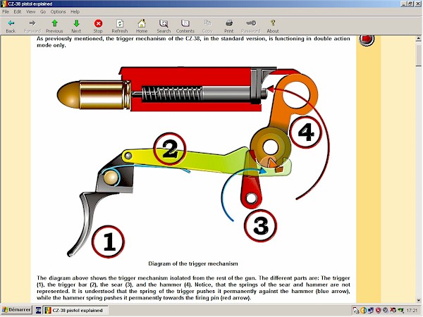Select CZ-38 pistol explained taskbar button

[x=76, y=310]
